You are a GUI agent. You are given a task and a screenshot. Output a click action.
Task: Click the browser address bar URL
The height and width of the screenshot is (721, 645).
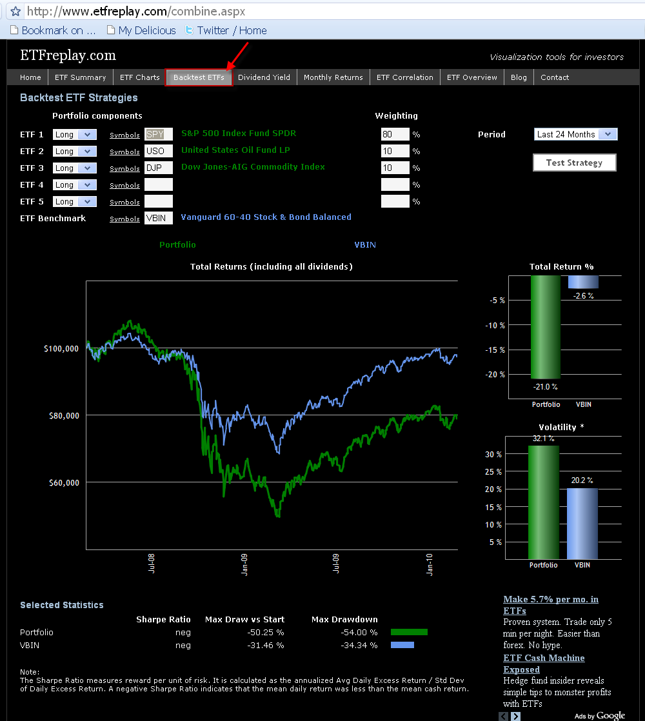(x=136, y=11)
